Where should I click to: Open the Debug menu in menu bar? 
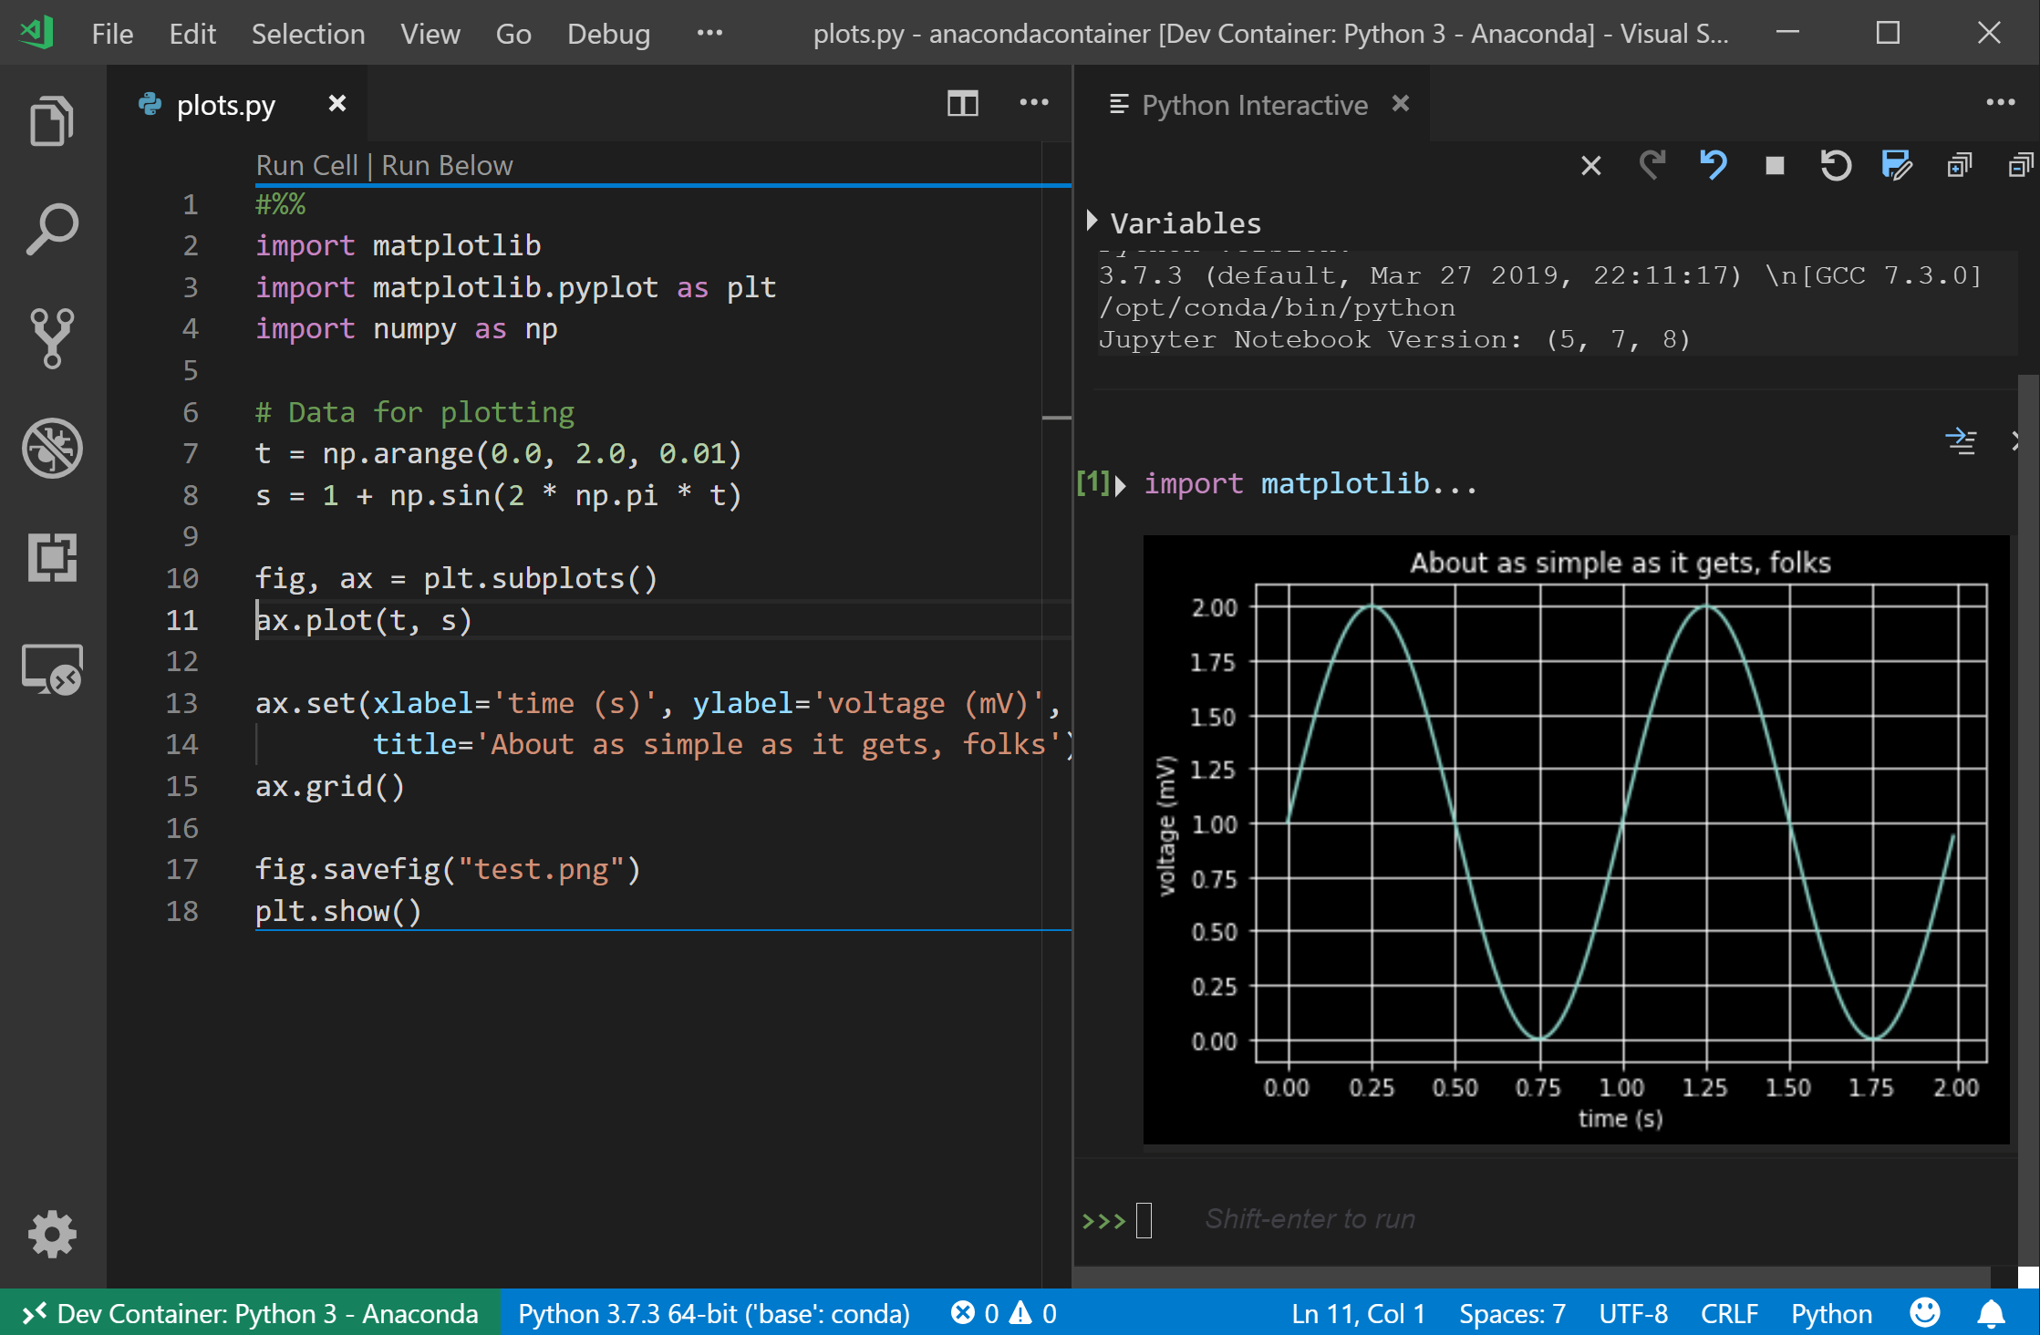(x=608, y=31)
